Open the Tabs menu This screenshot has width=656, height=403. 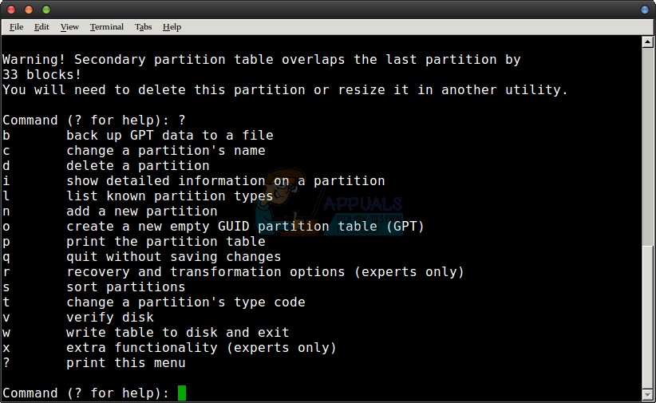(143, 26)
